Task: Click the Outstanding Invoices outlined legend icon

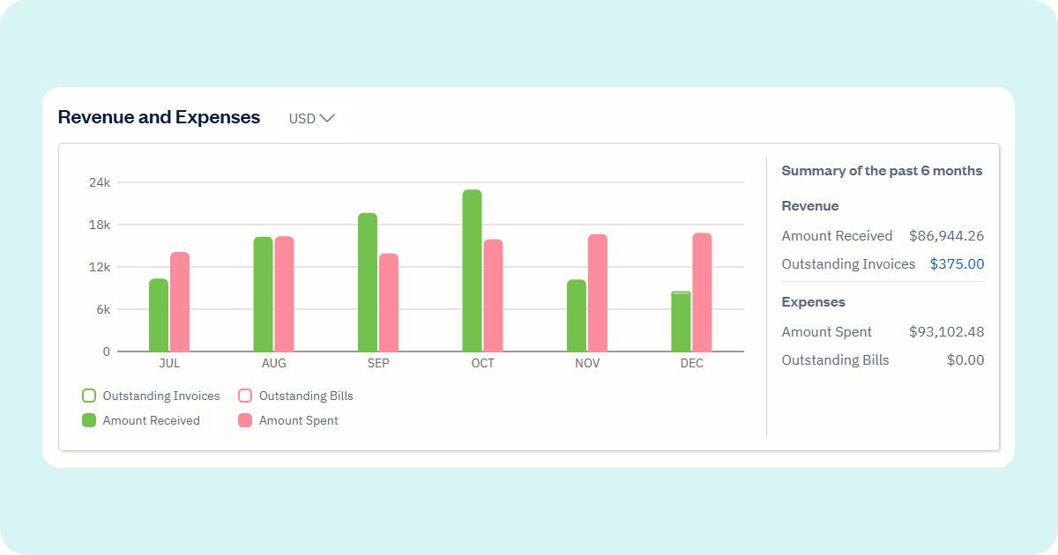Action: pyautogui.click(x=88, y=395)
